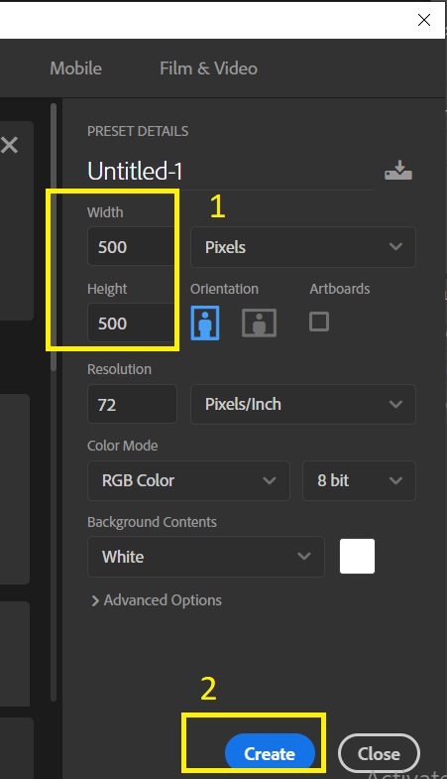
Task: Click the Untitled-1 document name field
Action: pyautogui.click(x=230, y=171)
